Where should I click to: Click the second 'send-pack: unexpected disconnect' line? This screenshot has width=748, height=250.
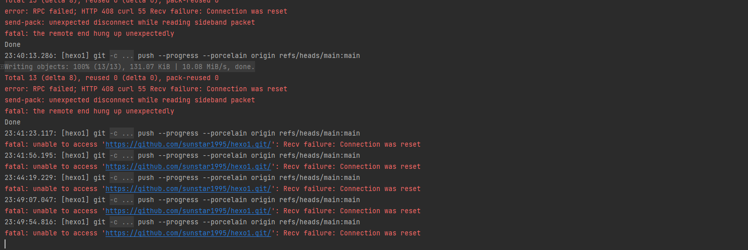[x=129, y=100]
